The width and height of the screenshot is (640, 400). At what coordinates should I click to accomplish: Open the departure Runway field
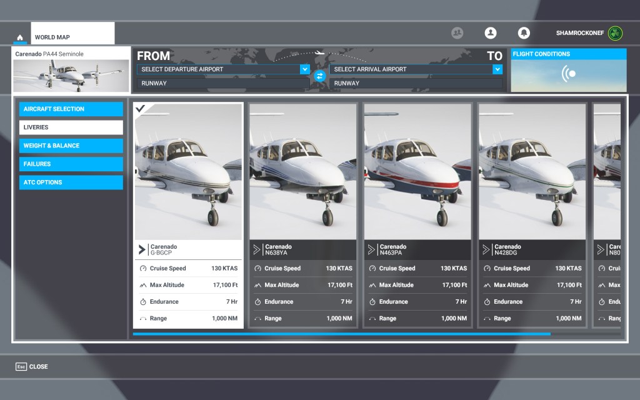pos(222,83)
